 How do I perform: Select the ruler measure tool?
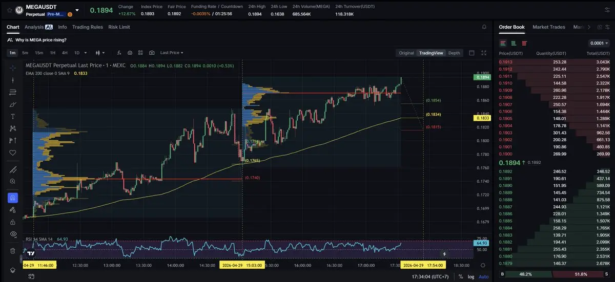pyautogui.click(x=13, y=169)
